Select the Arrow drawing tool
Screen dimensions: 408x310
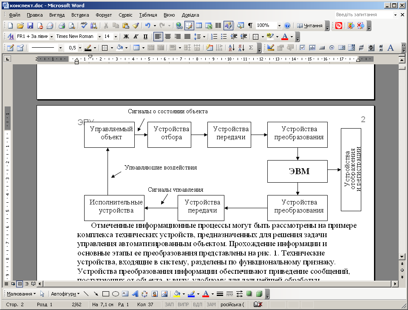tap(96, 294)
